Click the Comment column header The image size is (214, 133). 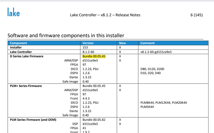pyautogui.click(x=147, y=43)
